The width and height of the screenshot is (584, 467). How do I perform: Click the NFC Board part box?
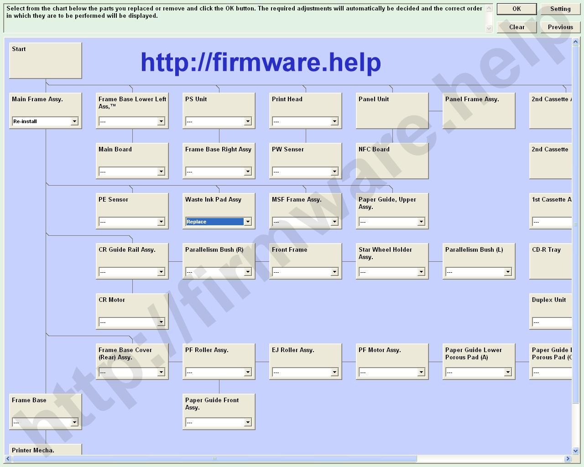(x=392, y=161)
